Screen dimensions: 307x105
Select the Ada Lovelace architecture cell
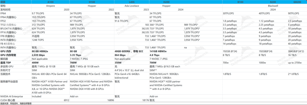point(132,6)
